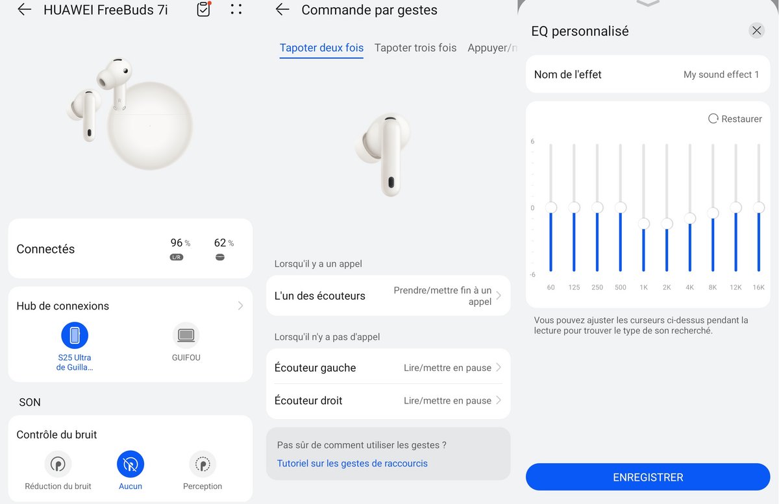The width and height of the screenshot is (779, 504).
Task: Click the Restaurer reset icon
Action: pos(713,119)
